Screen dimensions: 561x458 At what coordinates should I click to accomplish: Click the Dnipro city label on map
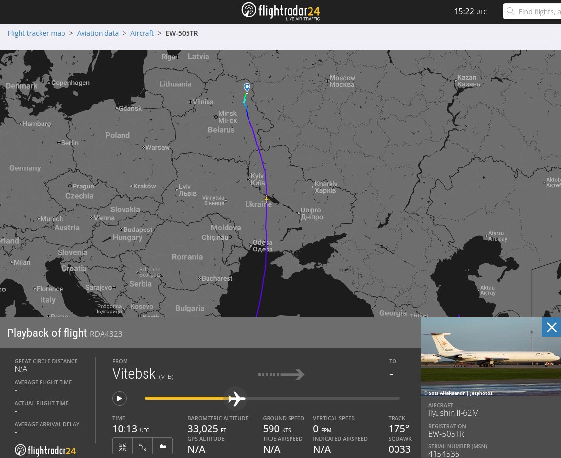coord(312,213)
